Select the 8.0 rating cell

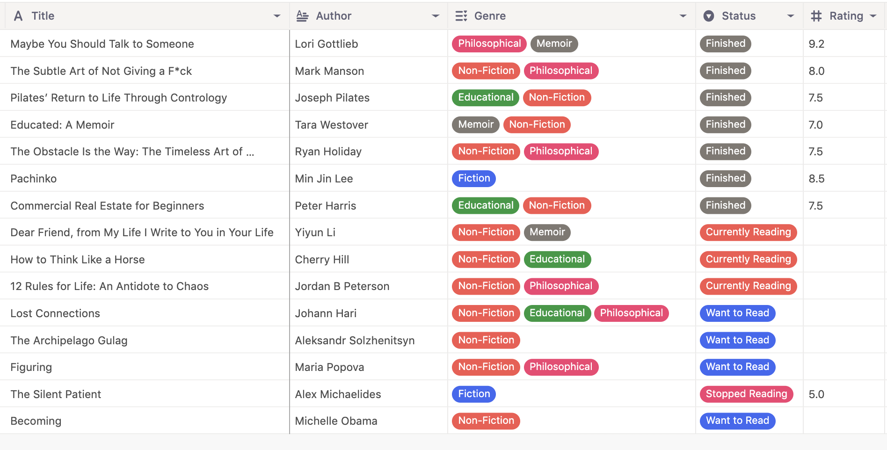[x=844, y=71]
